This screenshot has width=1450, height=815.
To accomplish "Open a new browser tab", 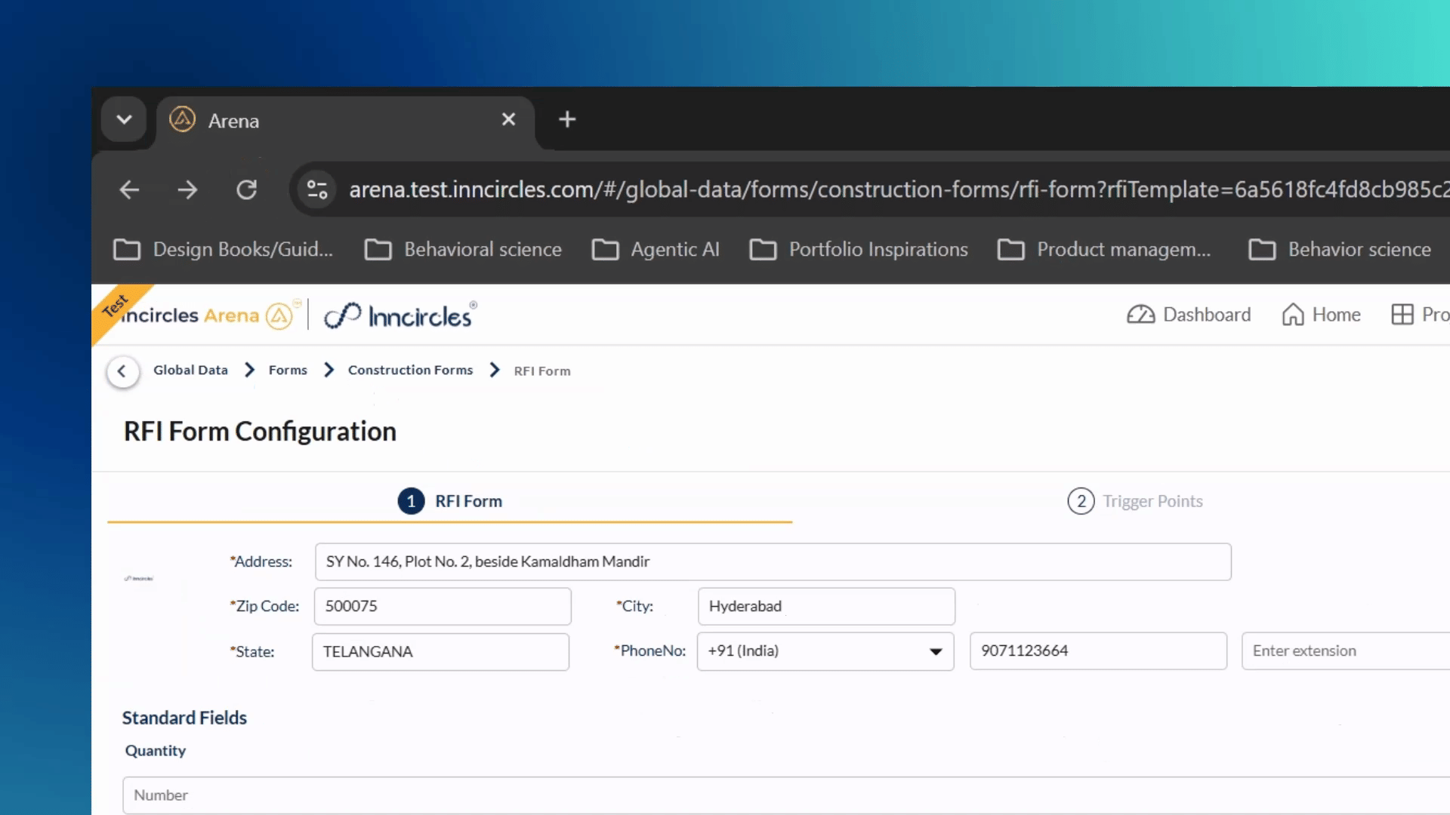I will [x=567, y=119].
